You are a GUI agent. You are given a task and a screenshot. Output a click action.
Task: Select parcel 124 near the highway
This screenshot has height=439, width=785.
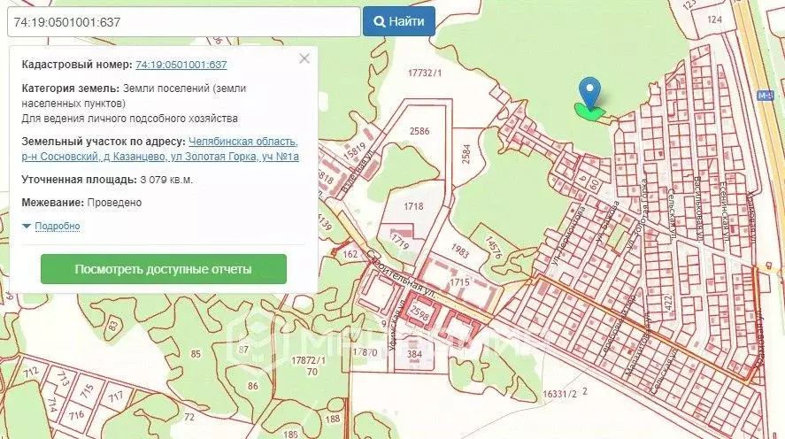(714, 19)
